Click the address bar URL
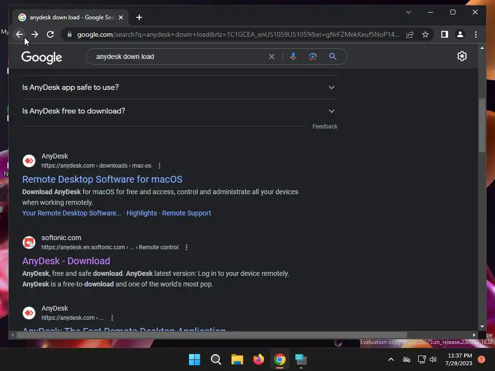Viewport: 495px width, 371px height. (238, 34)
